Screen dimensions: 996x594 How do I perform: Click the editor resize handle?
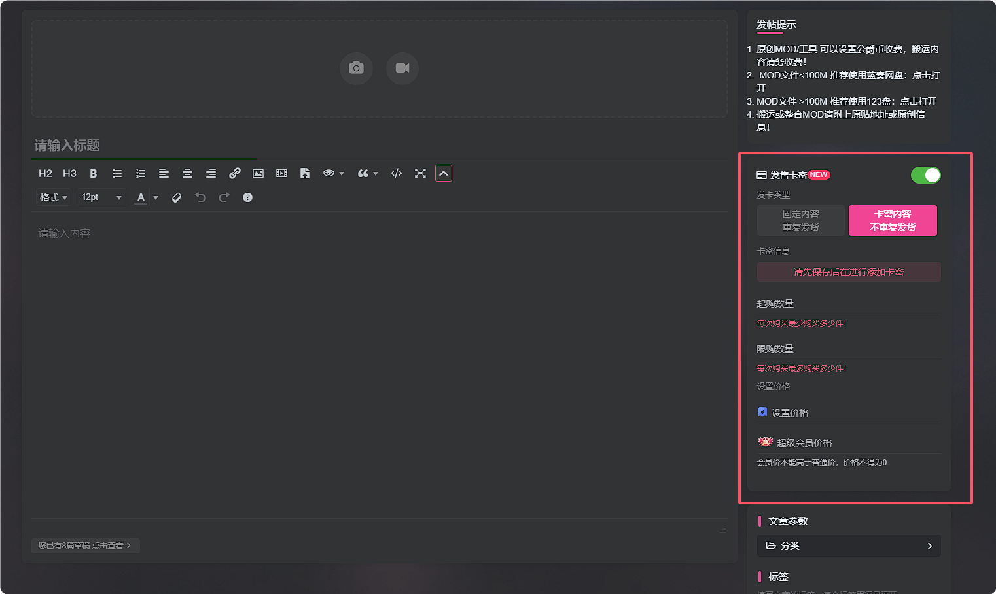pos(722,530)
